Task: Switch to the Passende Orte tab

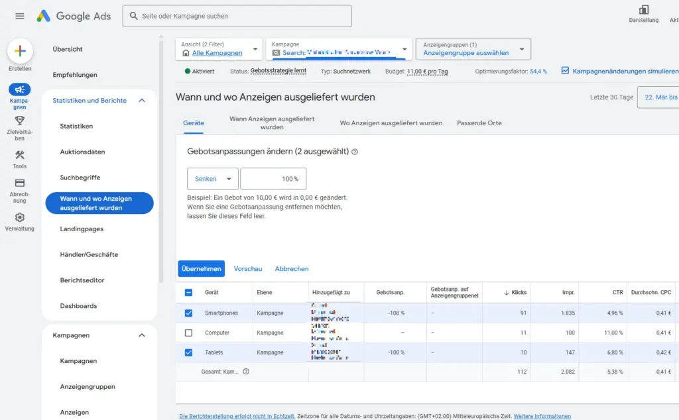Action: tap(479, 123)
